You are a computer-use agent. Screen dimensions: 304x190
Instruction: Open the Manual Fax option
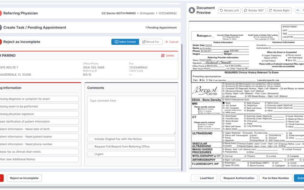tap(150, 42)
